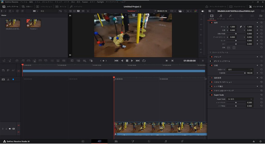Play the timeline in reverse
Viewport: 265px width, 147px height.
pos(122,61)
